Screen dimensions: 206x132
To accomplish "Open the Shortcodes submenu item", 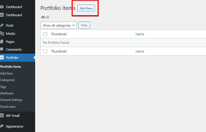I will point(8,107).
